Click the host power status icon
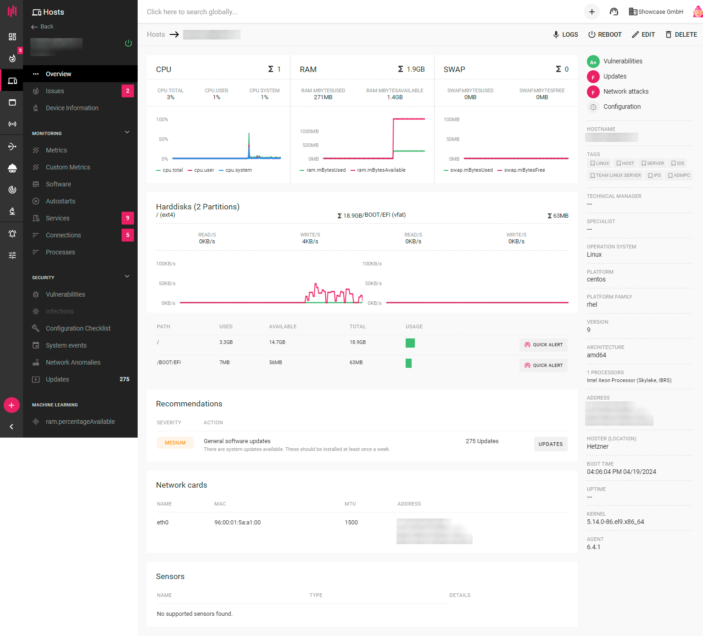The width and height of the screenshot is (703, 636). pos(128,43)
